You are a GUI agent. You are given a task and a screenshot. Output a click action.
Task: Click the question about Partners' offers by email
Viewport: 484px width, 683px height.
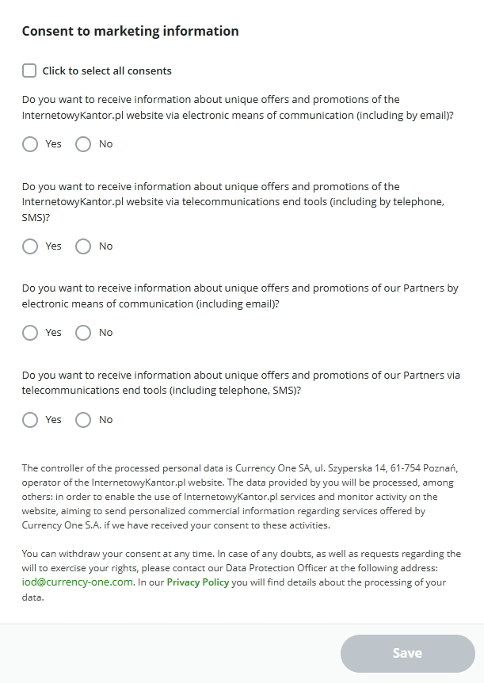point(238,296)
